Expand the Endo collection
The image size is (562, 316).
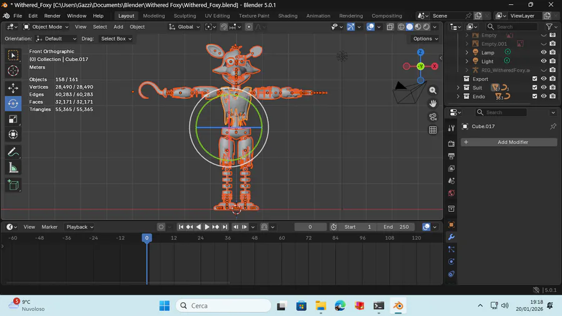458,96
